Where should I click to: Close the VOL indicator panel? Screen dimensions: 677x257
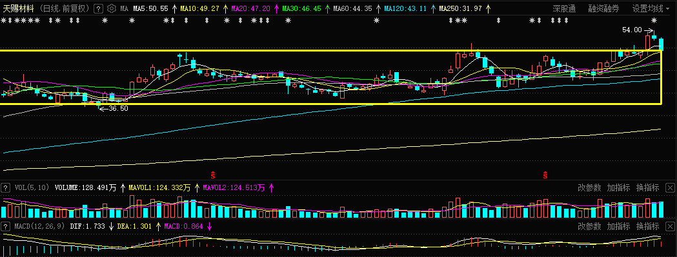(670, 187)
